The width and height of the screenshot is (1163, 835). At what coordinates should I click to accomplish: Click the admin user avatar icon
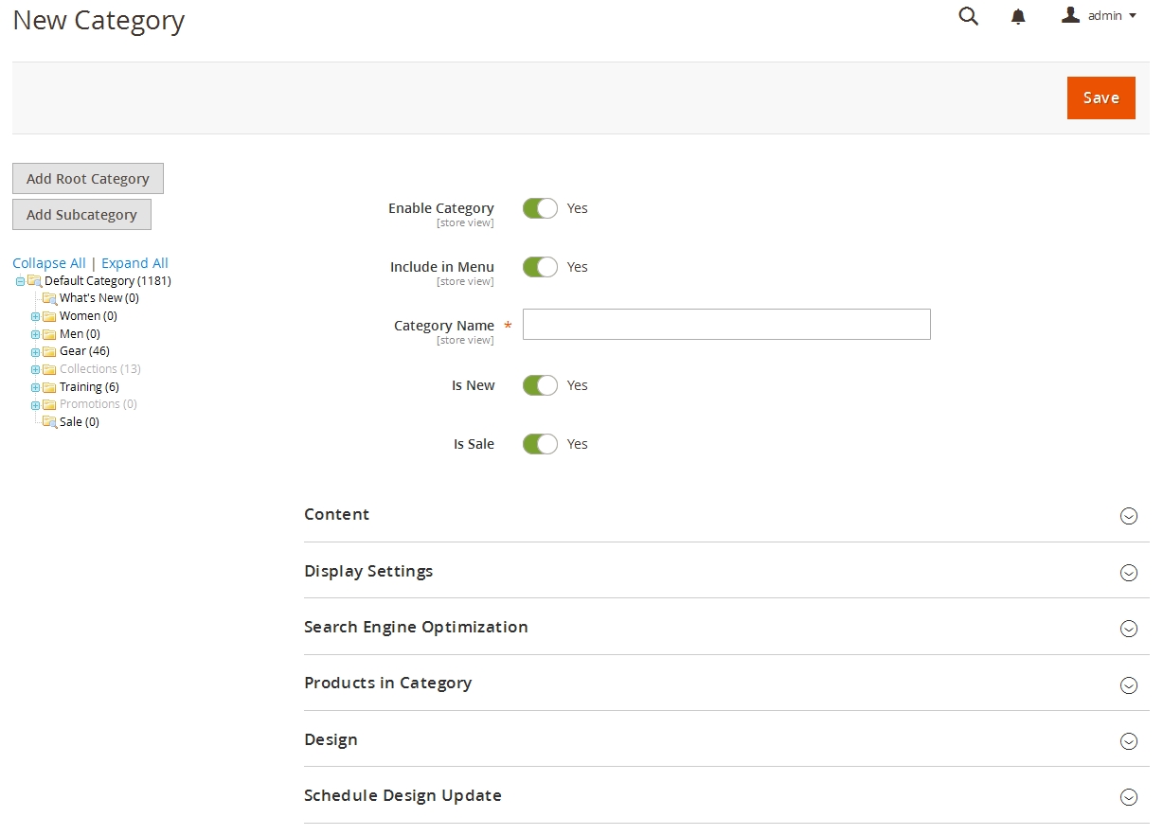pos(1070,15)
